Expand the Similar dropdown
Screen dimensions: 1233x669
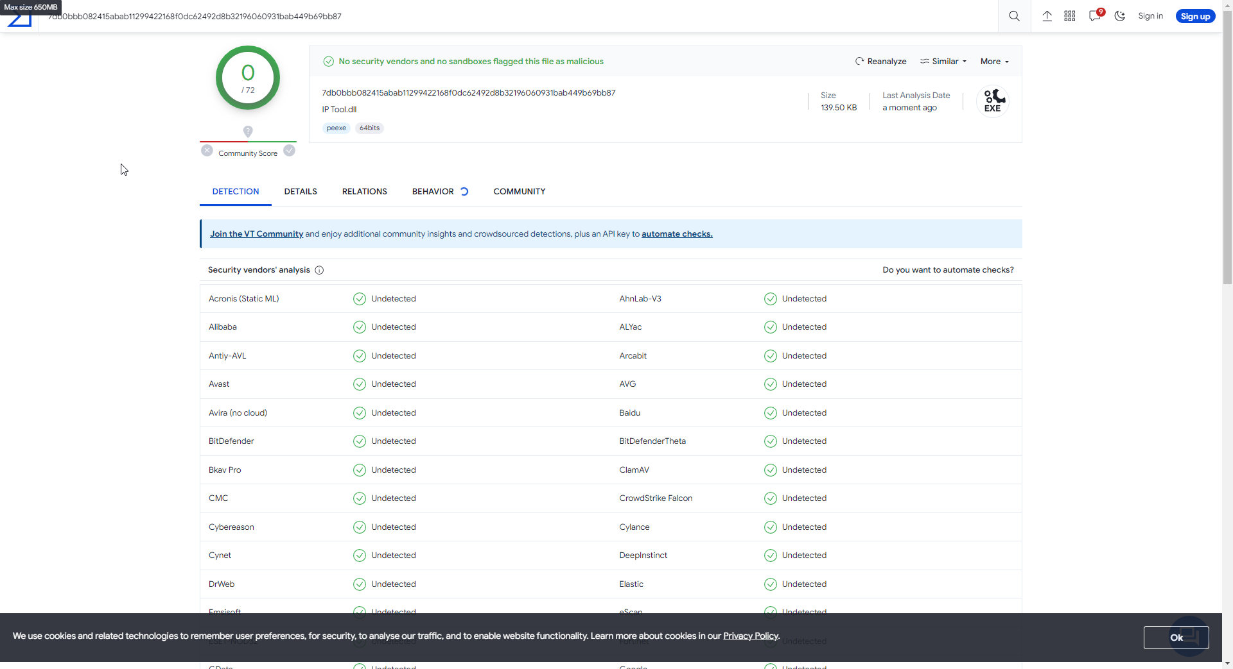(943, 62)
